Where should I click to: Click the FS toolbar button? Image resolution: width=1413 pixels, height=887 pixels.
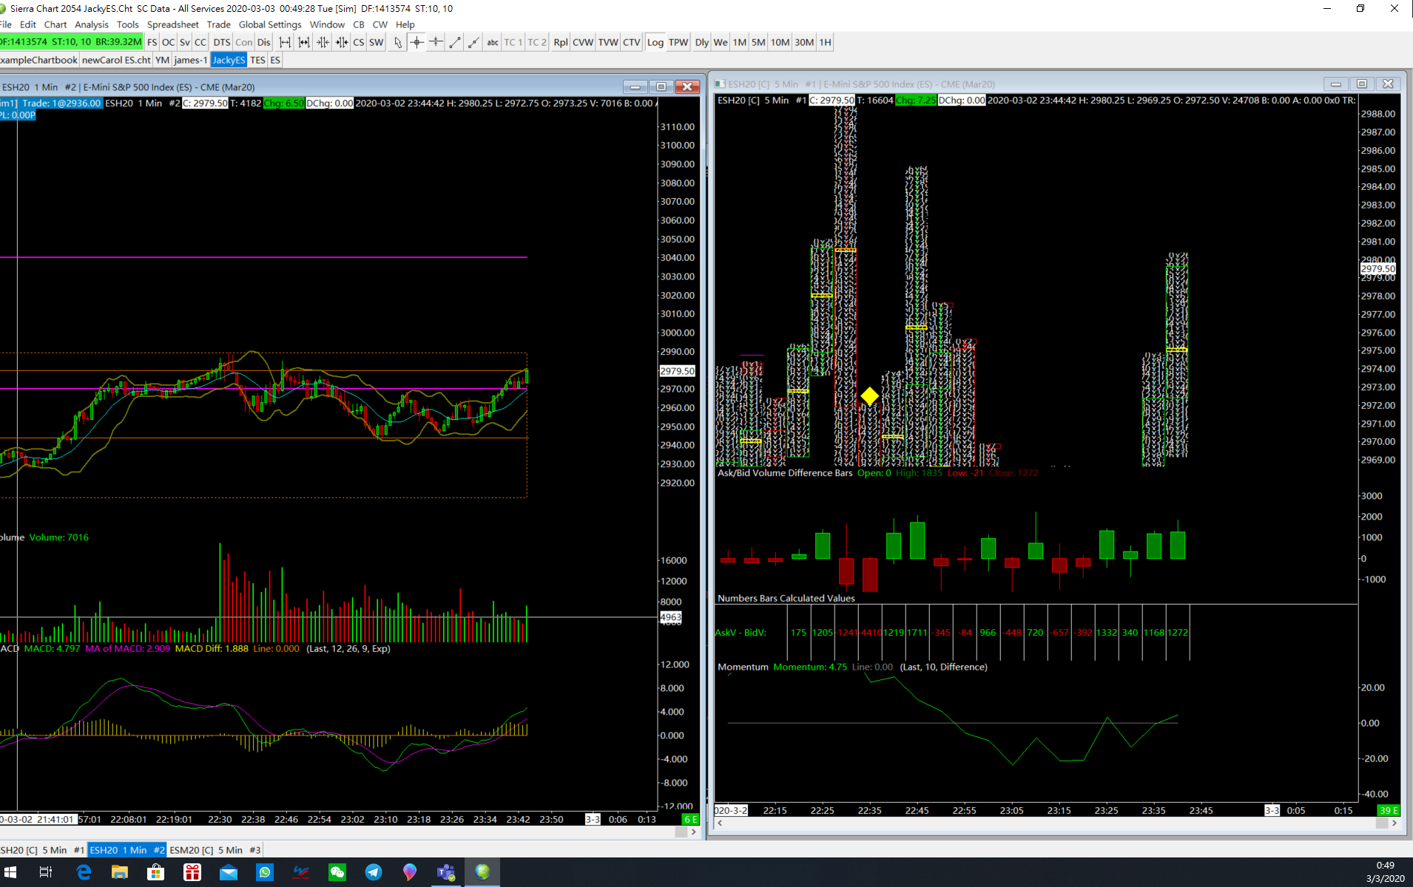pos(152,42)
